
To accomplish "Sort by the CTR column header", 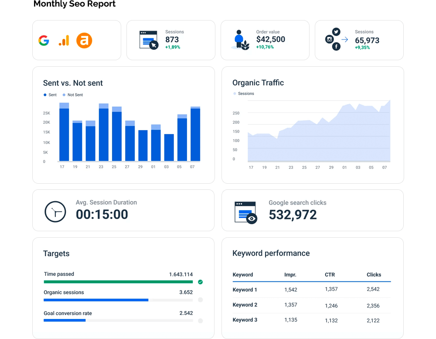I will click(x=330, y=275).
